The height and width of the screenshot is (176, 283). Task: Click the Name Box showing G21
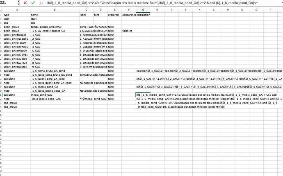[x=6, y=3]
